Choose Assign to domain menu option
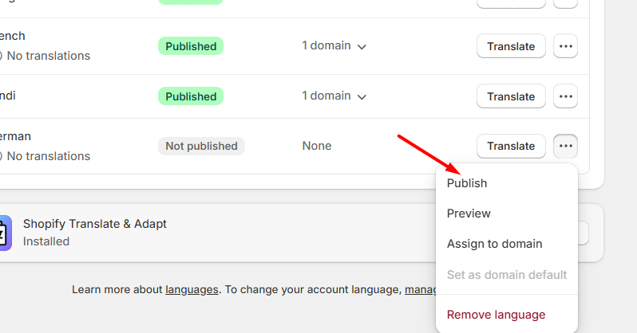Viewport: 637px width, 333px height. (x=494, y=244)
